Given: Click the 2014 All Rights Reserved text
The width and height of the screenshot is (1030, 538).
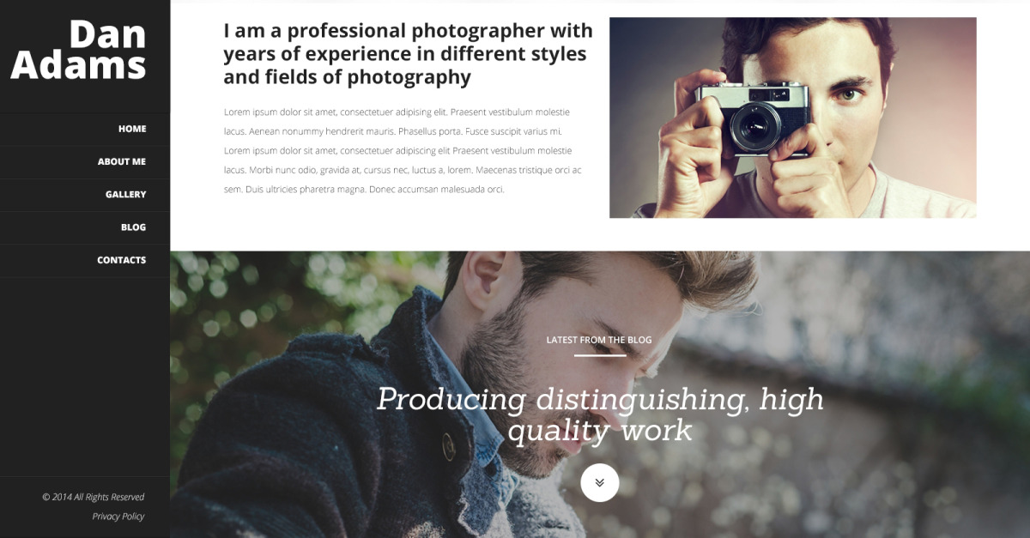Looking at the screenshot, I should click(94, 497).
